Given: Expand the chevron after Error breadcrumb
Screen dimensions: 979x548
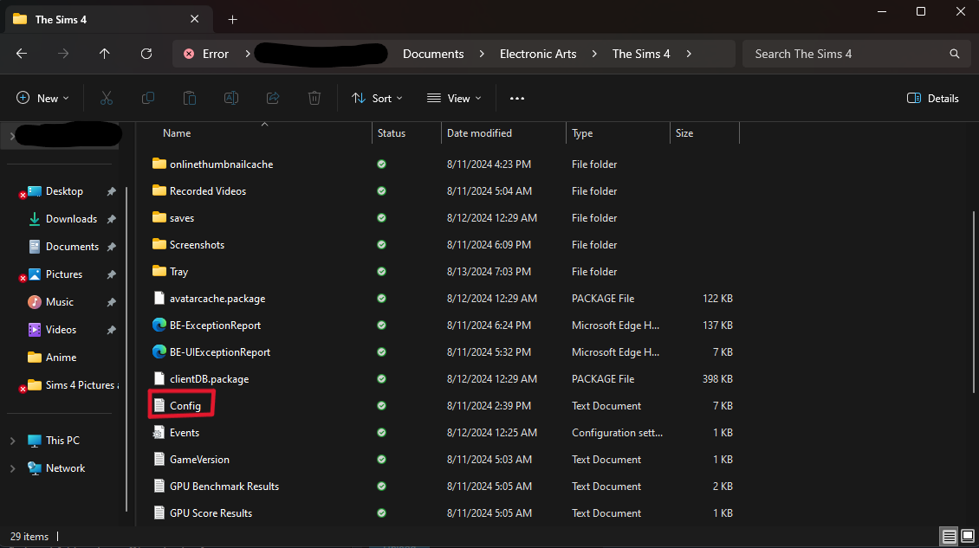Looking at the screenshot, I should (247, 54).
